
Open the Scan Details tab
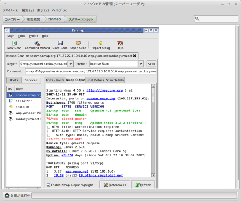tap(114, 80)
